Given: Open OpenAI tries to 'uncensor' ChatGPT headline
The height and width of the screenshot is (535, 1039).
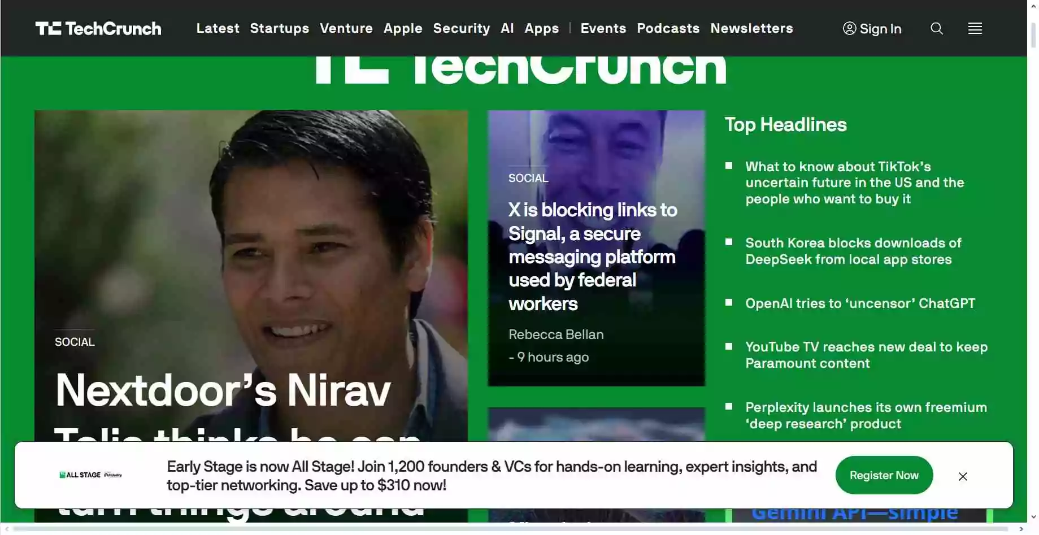Looking at the screenshot, I should (860, 303).
